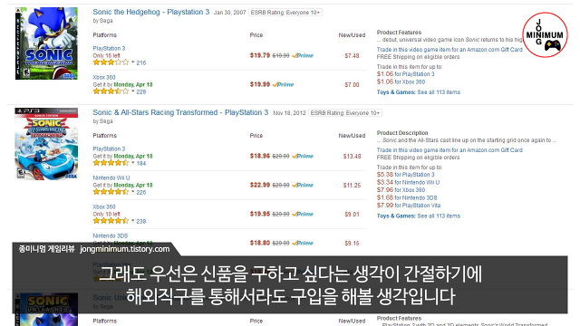This screenshot has height=326, width=580.
Task: Open Sonic the Hedgehog - Playstation 3 title link
Action: pos(151,12)
